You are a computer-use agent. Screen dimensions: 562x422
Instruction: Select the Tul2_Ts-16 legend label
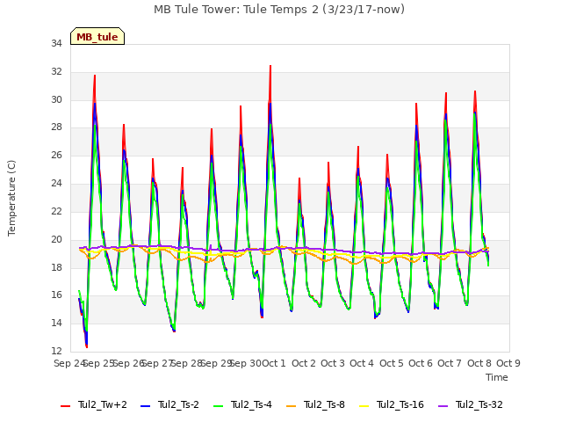[400, 404]
